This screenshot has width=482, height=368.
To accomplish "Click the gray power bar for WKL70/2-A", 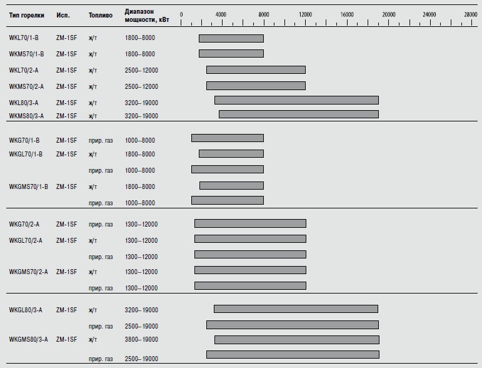I will pos(256,70).
